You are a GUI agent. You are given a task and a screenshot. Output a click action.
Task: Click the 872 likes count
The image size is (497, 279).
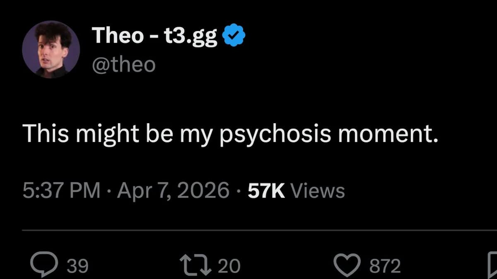click(384, 265)
